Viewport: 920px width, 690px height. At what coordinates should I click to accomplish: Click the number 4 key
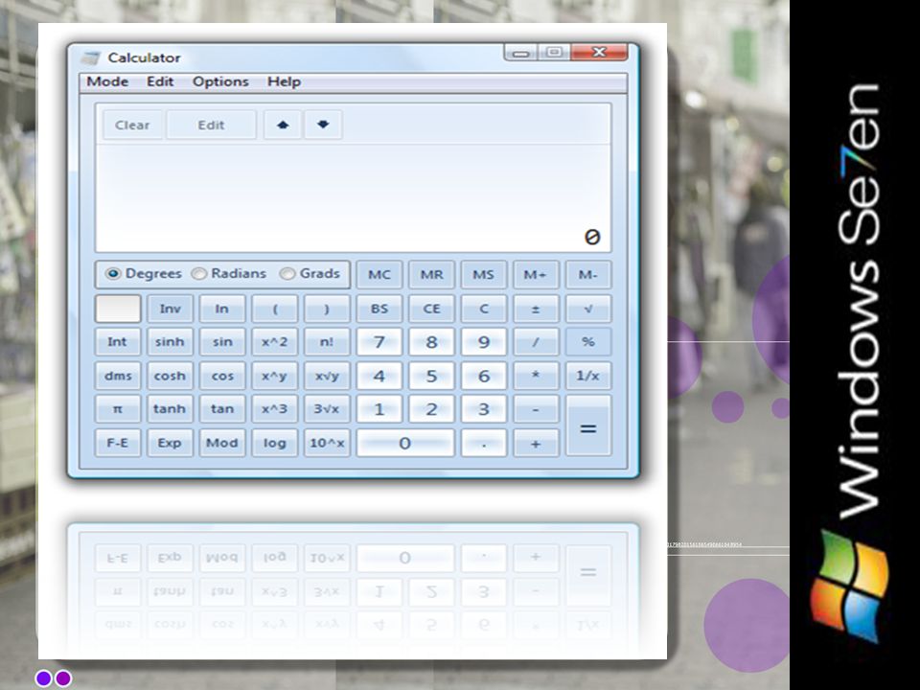coord(379,376)
